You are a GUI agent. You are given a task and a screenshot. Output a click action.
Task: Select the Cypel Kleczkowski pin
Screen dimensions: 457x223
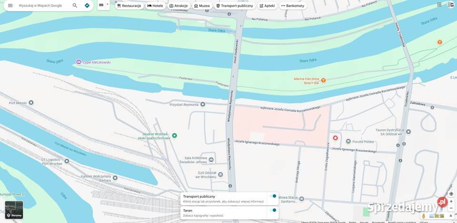(x=79, y=62)
